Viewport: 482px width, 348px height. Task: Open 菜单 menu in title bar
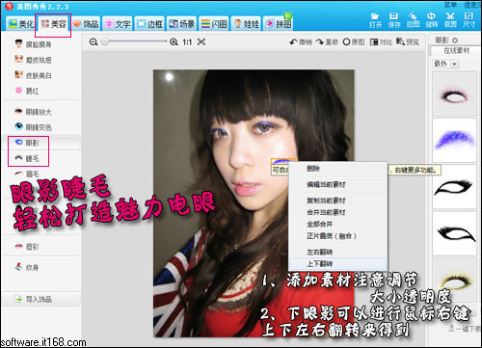click(450, 5)
